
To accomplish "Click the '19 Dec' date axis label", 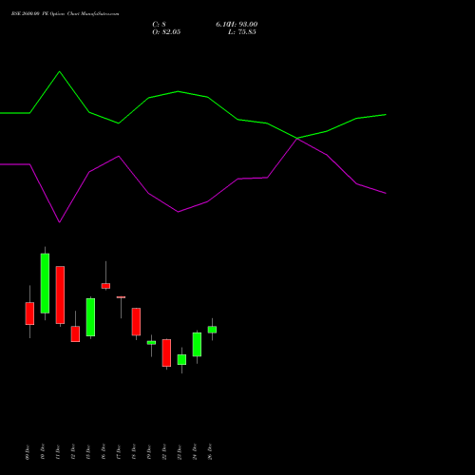I will [149, 452].
